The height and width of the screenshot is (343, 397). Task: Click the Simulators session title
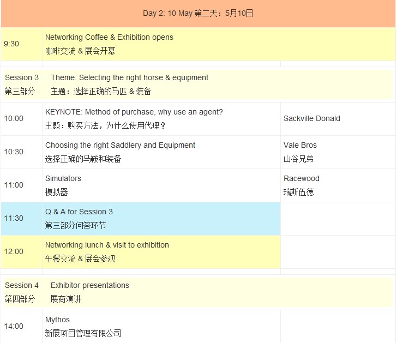63,179
